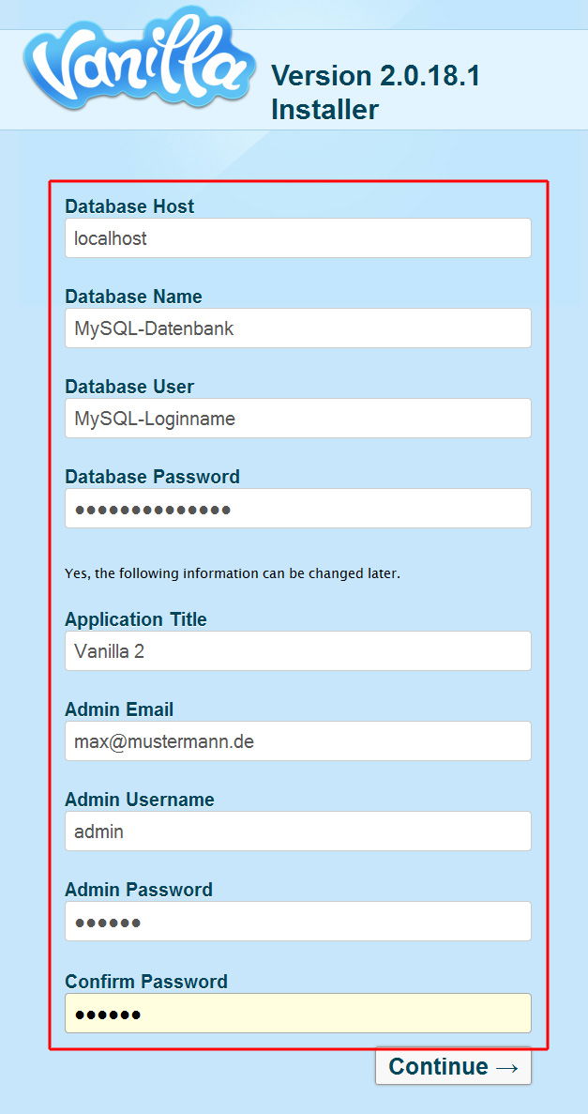Select the Confirm Password field
Viewport: 588px width, 1114px height.
pos(297,1014)
